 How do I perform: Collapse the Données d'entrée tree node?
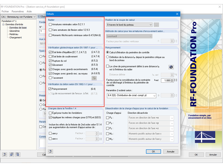(x=3, y=24)
